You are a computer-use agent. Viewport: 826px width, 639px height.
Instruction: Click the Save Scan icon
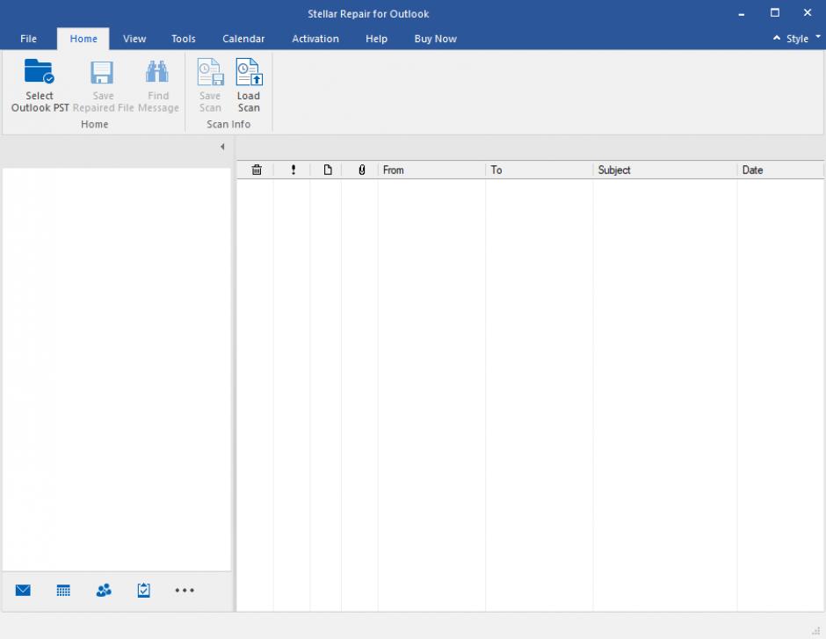[x=210, y=72]
